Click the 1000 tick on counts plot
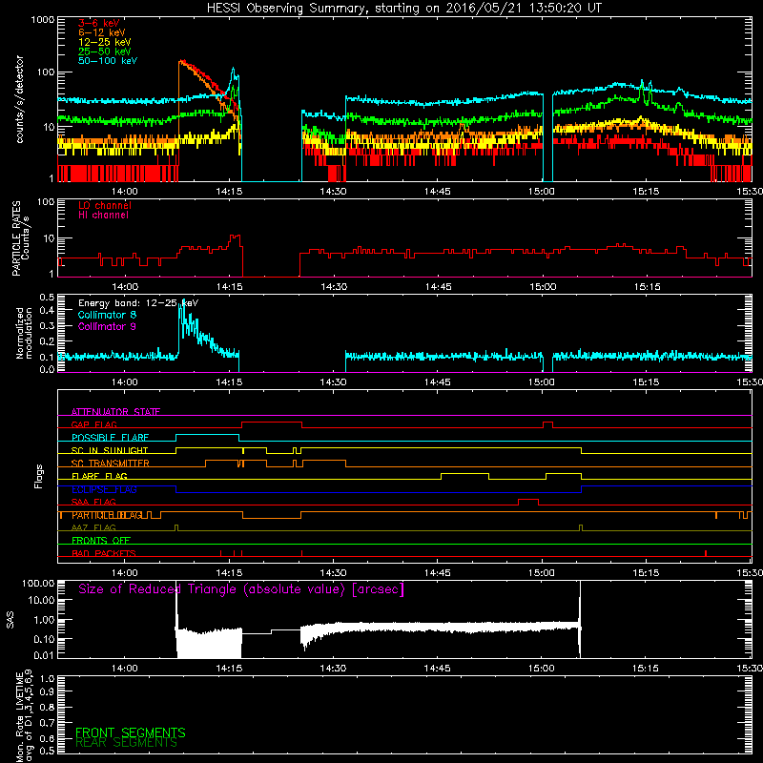 [42, 20]
